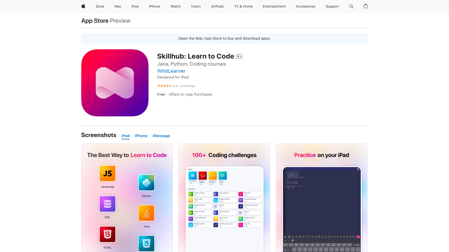Select Mac in the navigation bar
Screen dimensions: 449x252
point(118,6)
